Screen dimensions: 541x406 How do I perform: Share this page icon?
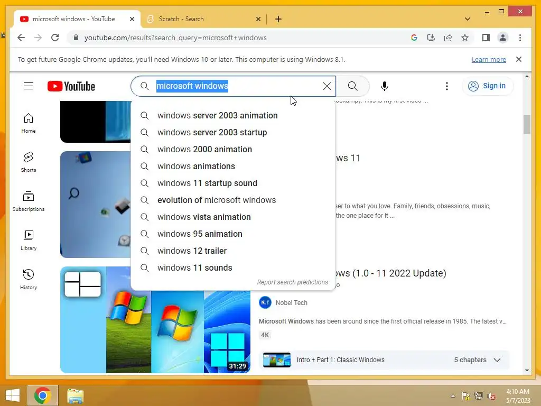(x=448, y=38)
